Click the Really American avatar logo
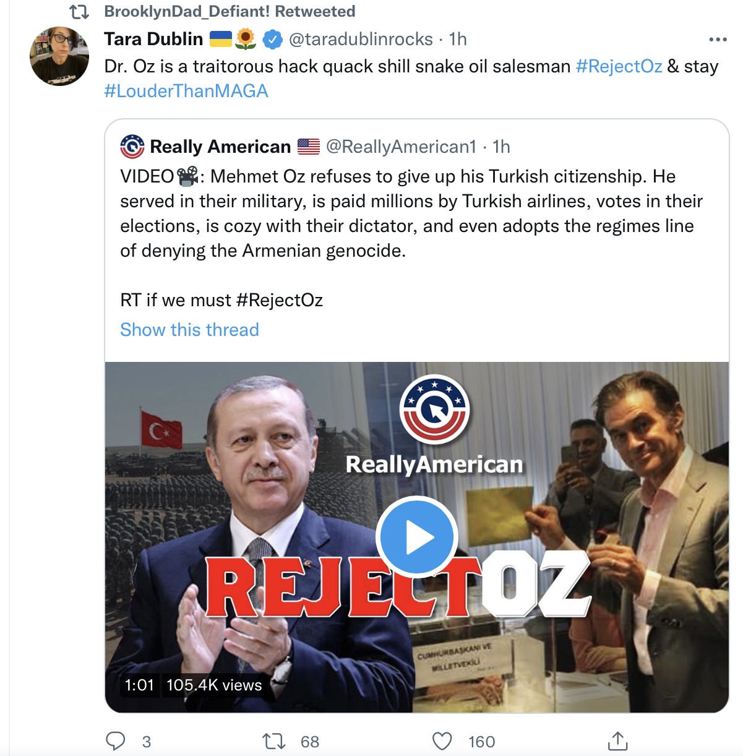The width and height of the screenshot is (743, 756). (132, 147)
